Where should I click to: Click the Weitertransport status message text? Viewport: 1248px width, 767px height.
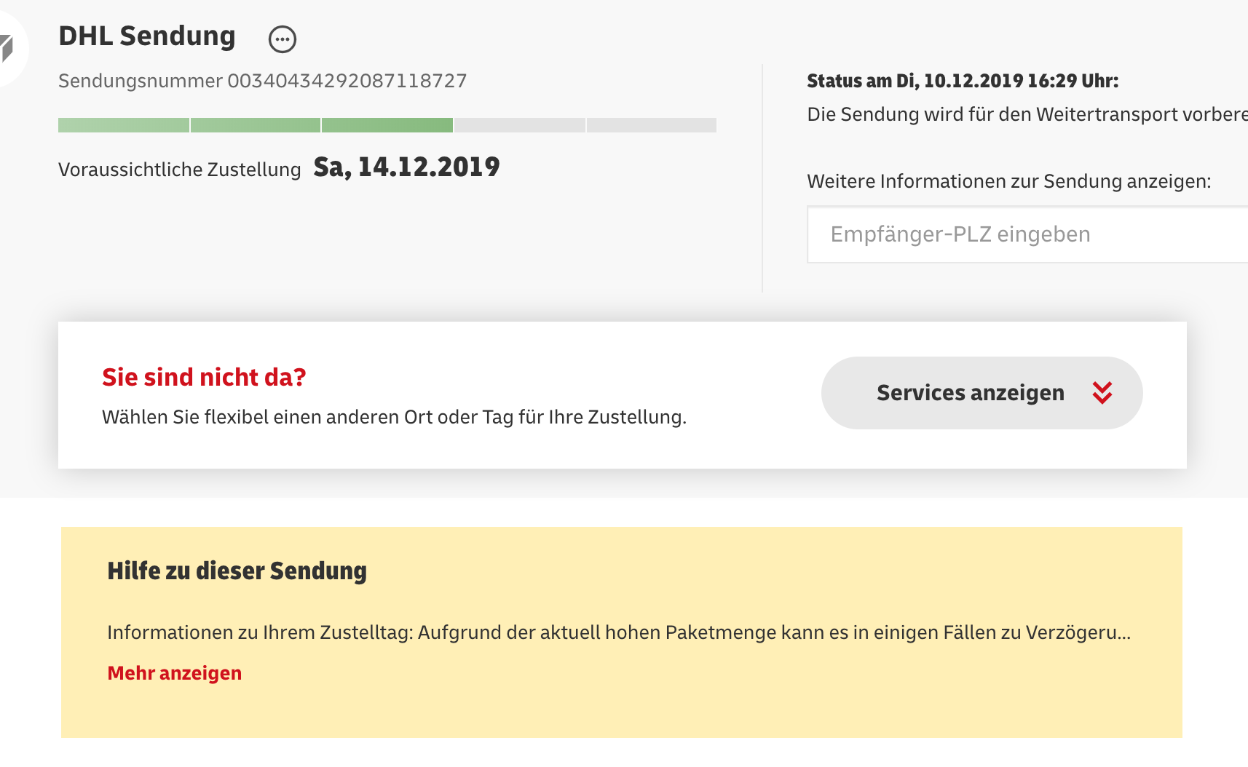click(1027, 114)
